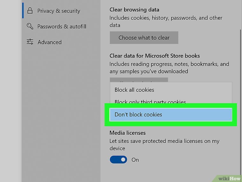Click the Passwords & autofill key icon
This screenshot has height=182, width=242.
pyautogui.click(x=30, y=26)
